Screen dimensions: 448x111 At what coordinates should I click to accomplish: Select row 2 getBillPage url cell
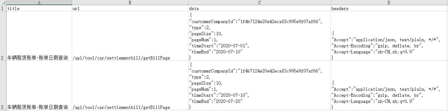coord(130,36)
